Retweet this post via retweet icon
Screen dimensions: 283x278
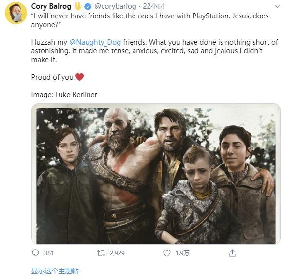(101, 253)
